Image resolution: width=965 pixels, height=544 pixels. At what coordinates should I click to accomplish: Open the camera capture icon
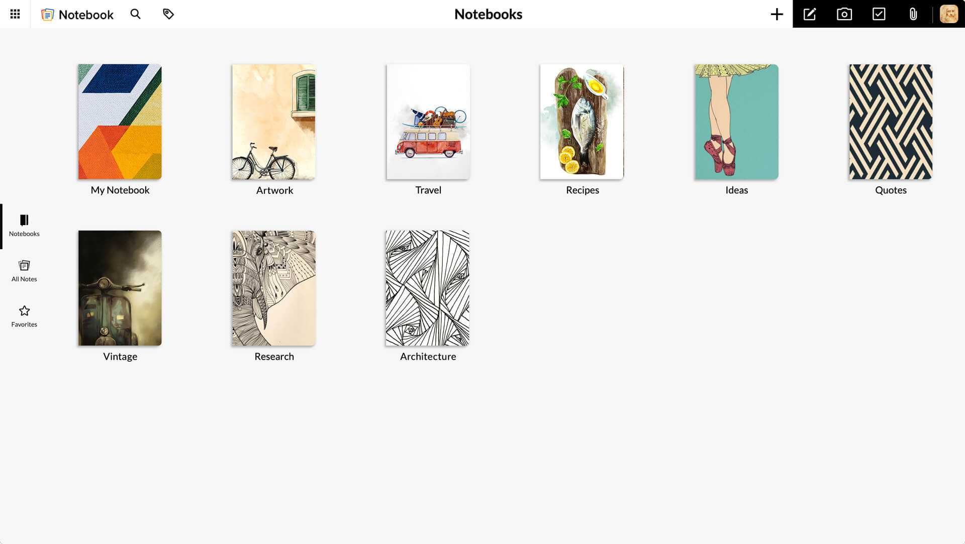pyautogui.click(x=844, y=14)
